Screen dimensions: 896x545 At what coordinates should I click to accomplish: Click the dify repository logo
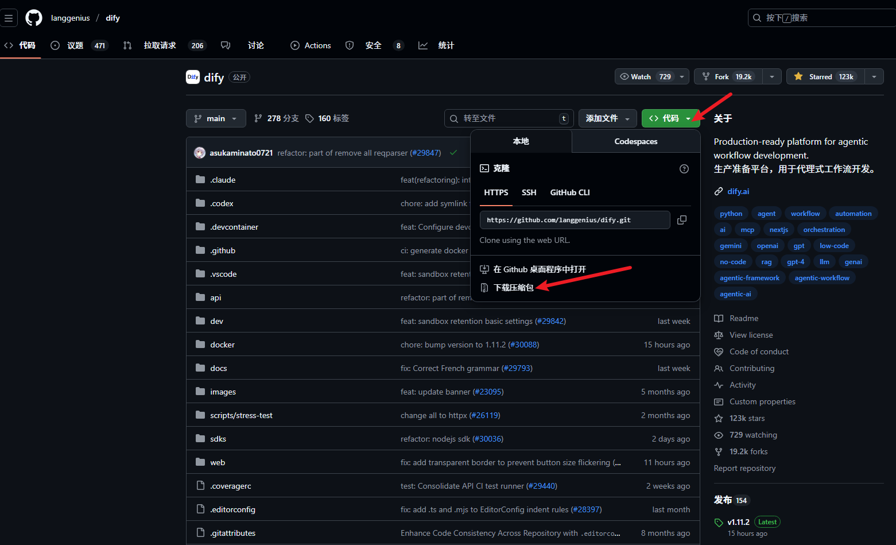point(193,77)
